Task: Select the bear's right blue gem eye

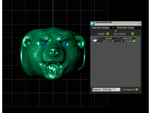Action: coord(64,43)
